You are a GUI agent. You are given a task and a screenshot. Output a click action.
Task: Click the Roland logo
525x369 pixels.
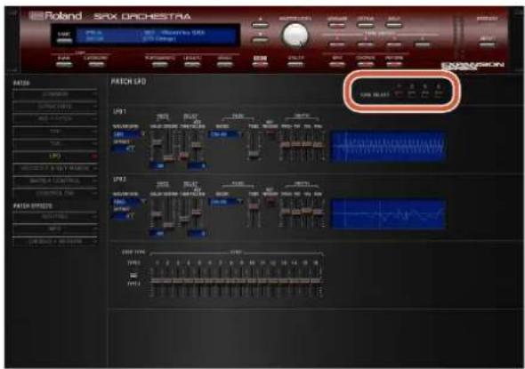(x=55, y=16)
